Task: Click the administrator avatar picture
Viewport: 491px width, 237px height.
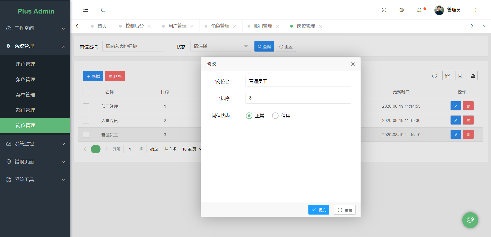Action: 439,10
